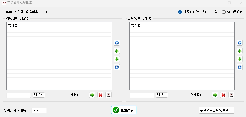Image resolution: width=246 pixels, height=117 pixels.
Task: Move subtitle file to bottom of list
Action: pos(117,67)
